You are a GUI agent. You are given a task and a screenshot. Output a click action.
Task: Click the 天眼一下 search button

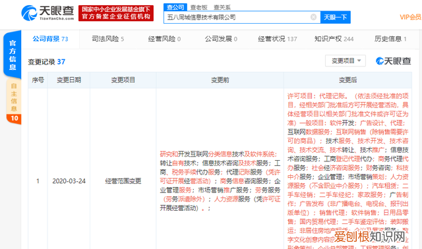(x=336, y=17)
